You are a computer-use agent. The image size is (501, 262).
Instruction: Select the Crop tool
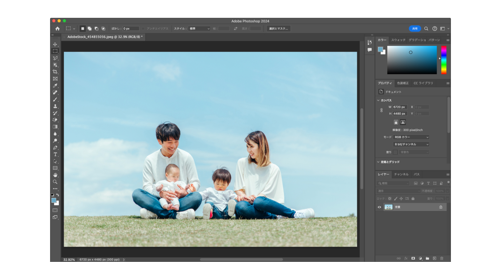click(x=55, y=72)
